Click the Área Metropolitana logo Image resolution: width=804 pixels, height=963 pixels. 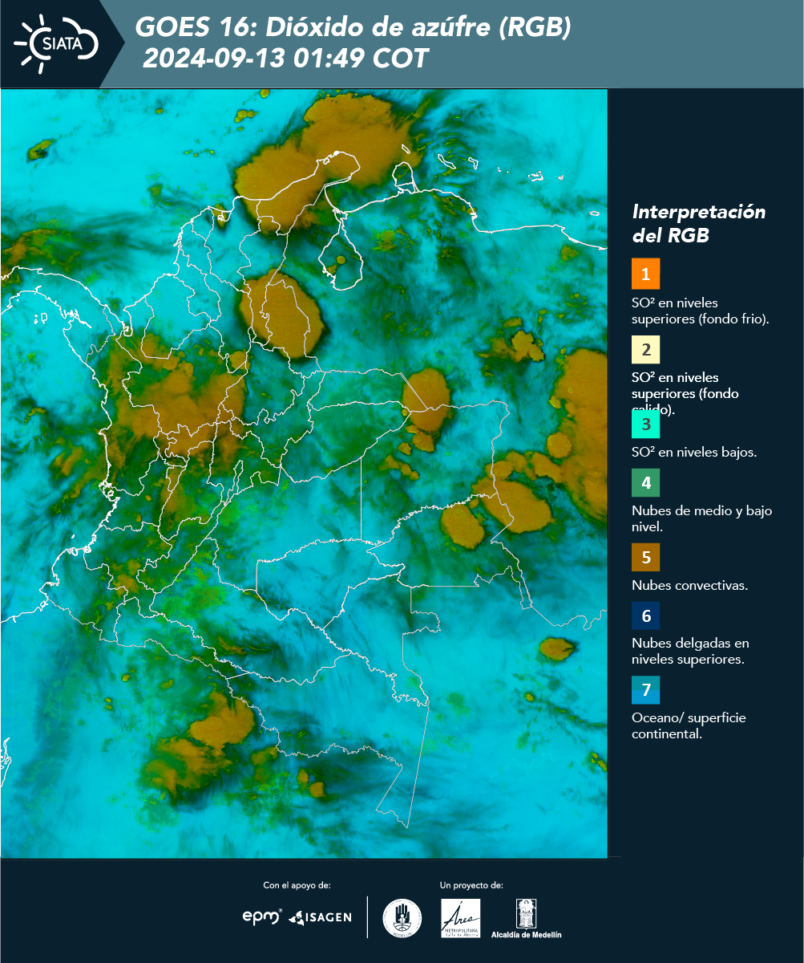(x=461, y=918)
